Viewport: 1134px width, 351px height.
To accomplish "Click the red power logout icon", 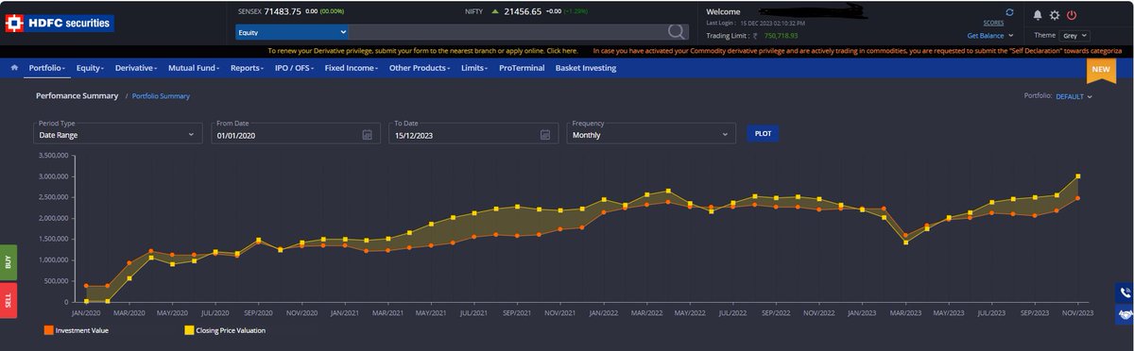I will point(1072,15).
